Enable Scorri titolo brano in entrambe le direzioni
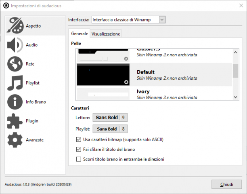The height and width of the screenshot is (194, 247). click(x=79, y=159)
